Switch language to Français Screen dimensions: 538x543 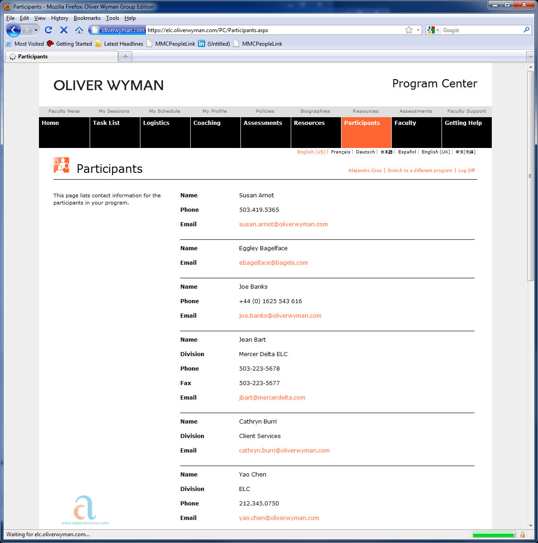pos(341,152)
